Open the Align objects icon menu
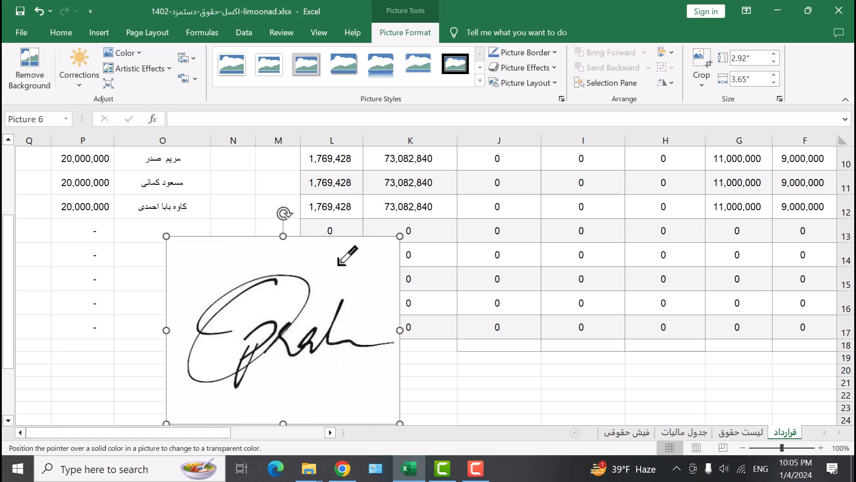 click(665, 52)
